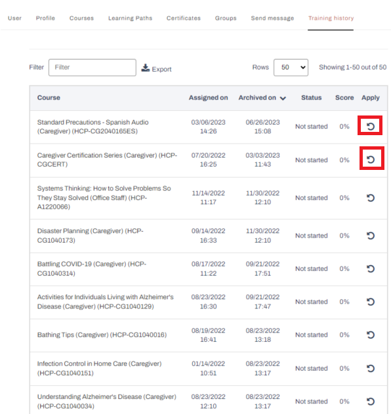Switch to the Groups tab

(226, 18)
